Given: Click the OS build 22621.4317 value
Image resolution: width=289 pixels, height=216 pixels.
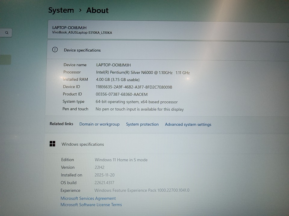Looking at the screenshot, I should 104,183.
